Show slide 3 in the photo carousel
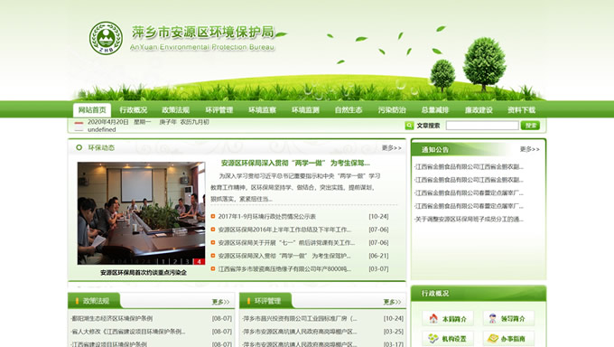 click(x=187, y=261)
